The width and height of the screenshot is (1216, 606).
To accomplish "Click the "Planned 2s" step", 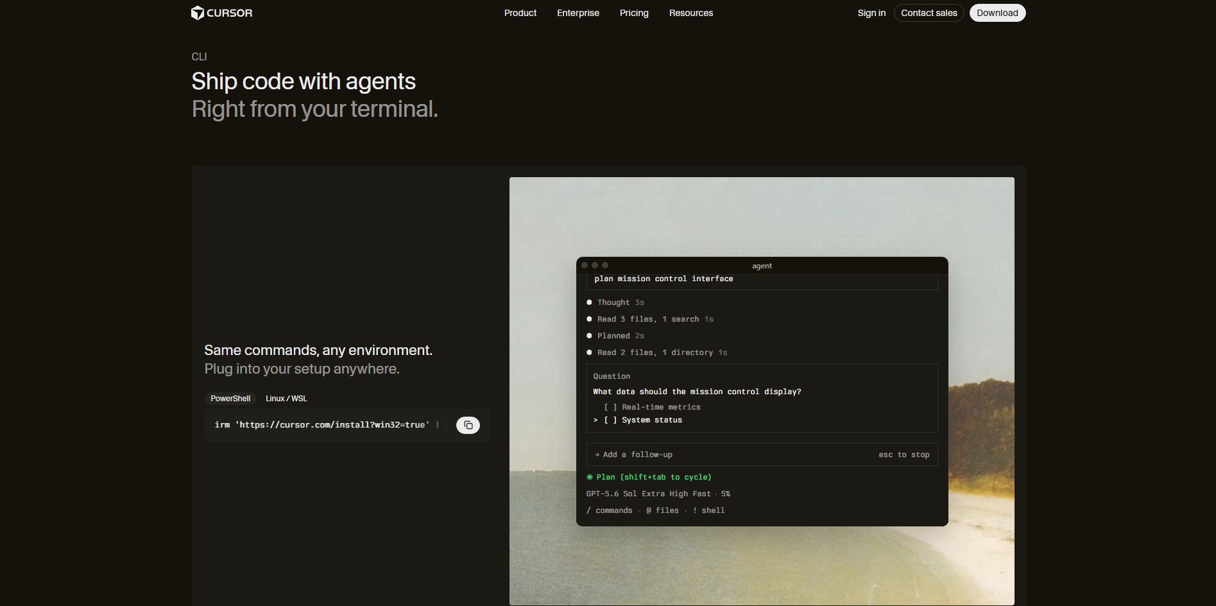I will (615, 336).
